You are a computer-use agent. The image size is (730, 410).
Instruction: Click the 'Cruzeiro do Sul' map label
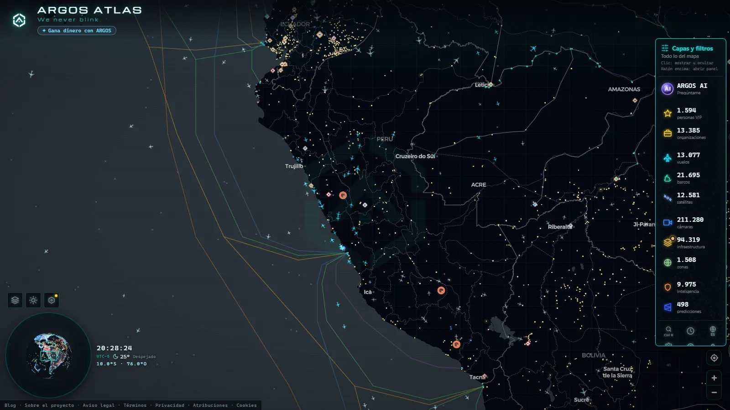415,156
